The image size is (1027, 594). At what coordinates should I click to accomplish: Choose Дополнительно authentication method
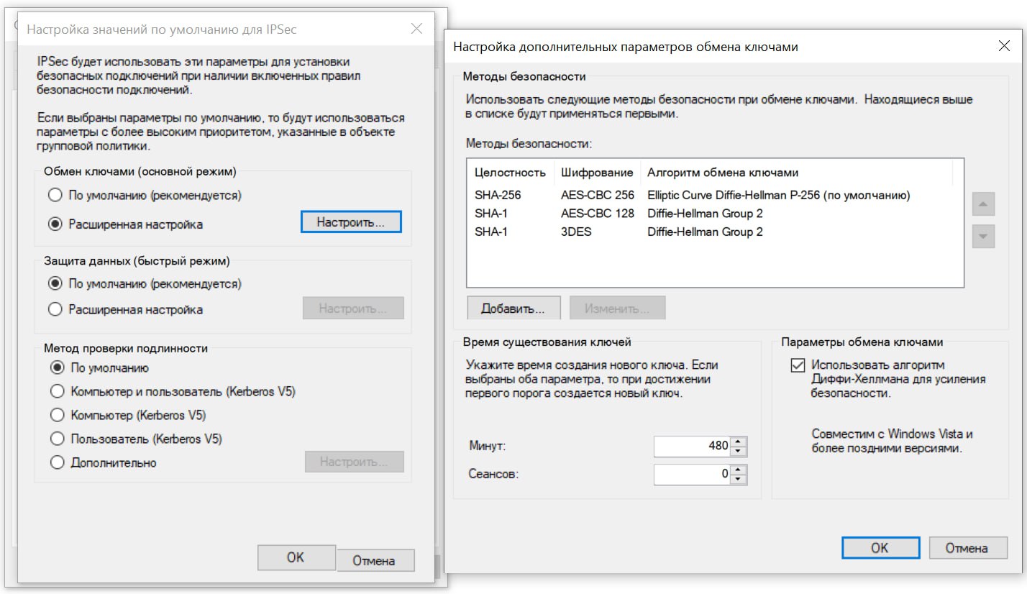click(57, 463)
